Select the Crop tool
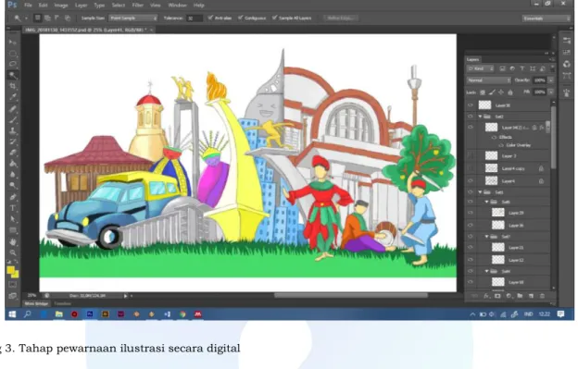This screenshot has height=369, width=578. 13,86
